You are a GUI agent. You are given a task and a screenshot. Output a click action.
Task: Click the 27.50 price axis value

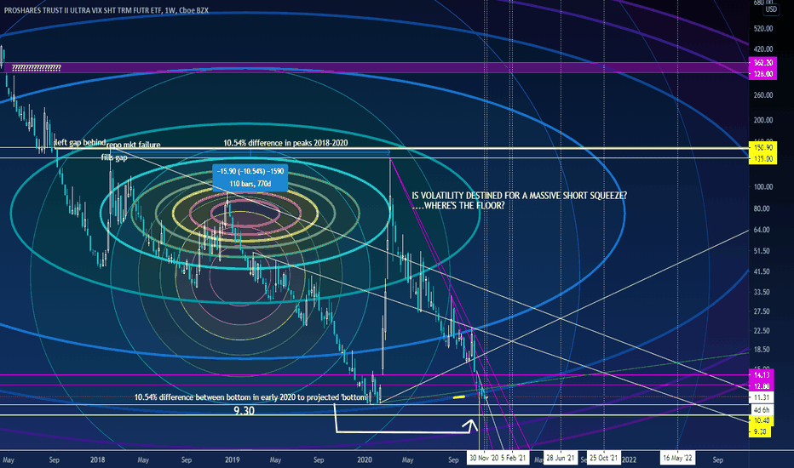pyautogui.click(x=762, y=311)
